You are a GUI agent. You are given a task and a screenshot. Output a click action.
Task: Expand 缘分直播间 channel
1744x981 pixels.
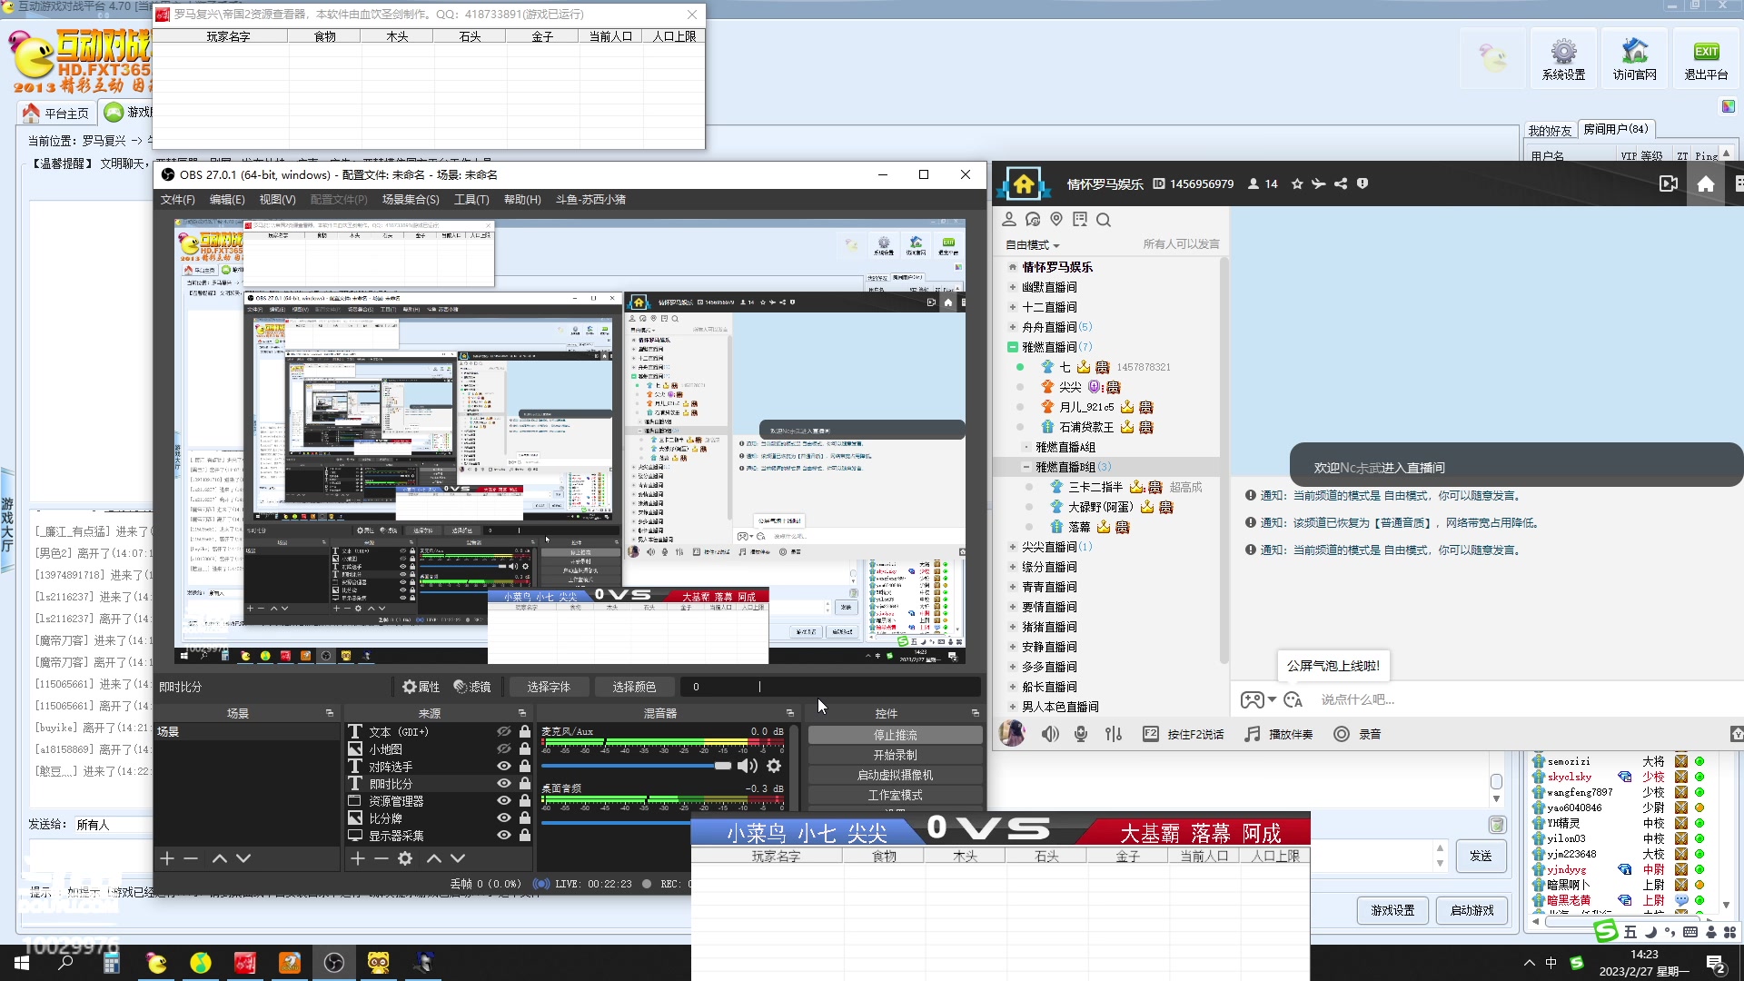1013,567
